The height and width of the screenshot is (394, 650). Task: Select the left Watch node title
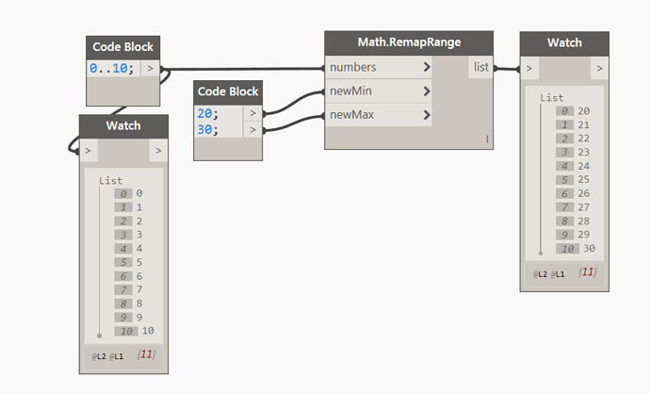[x=123, y=125]
